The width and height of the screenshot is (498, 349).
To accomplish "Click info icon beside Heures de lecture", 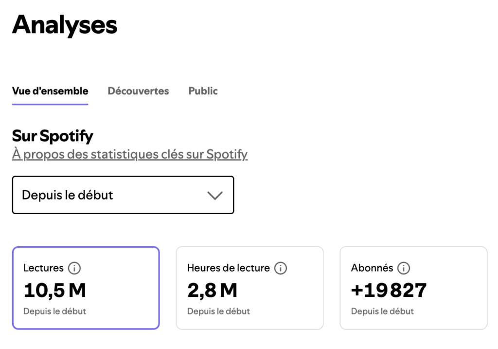I will 281,268.
